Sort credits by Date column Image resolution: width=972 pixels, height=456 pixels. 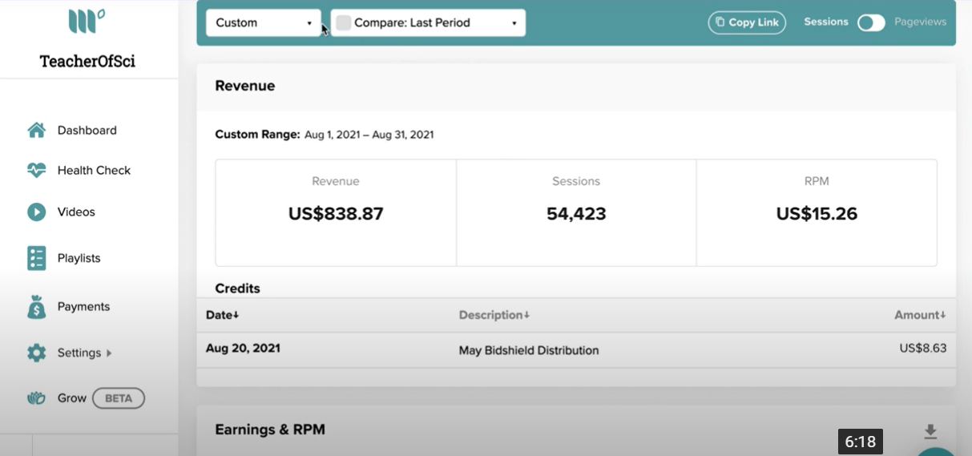click(x=223, y=315)
